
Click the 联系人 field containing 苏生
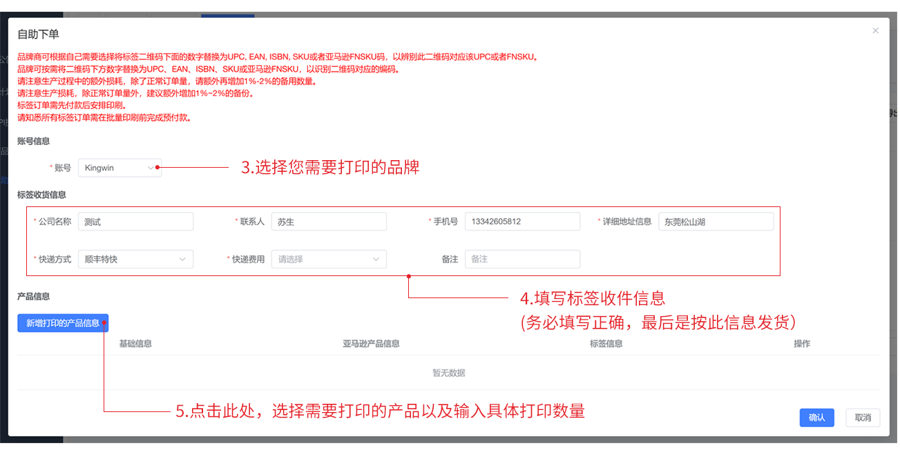click(x=329, y=221)
